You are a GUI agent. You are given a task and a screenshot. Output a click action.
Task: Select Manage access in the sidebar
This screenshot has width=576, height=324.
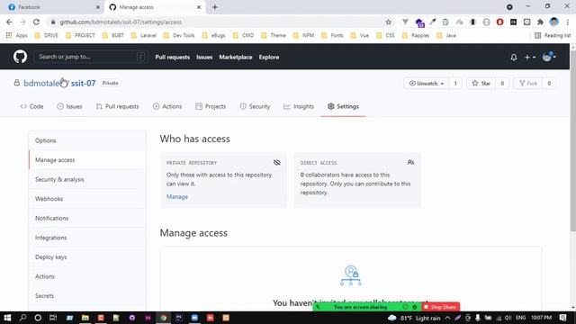(87, 160)
